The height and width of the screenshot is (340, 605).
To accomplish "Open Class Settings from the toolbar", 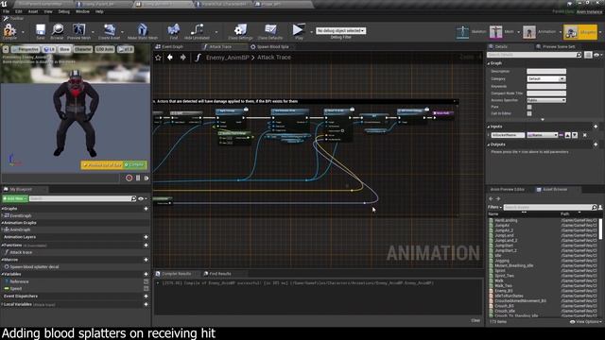I will point(240,30).
